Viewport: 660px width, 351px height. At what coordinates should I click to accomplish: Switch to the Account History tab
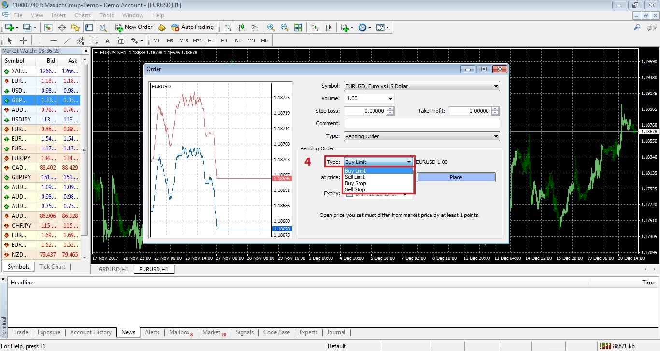pyautogui.click(x=91, y=332)
